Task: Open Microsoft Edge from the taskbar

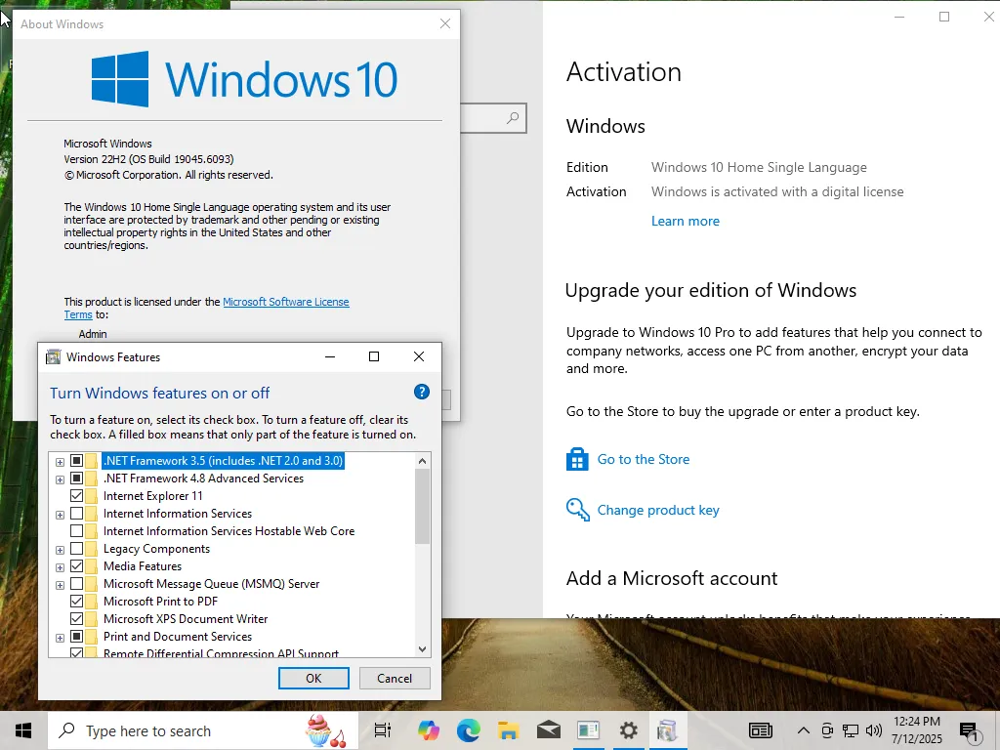Action: [469, 730]
